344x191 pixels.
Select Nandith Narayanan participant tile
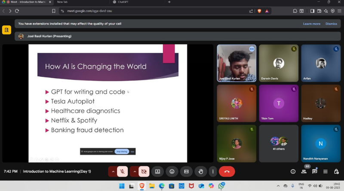321,143
